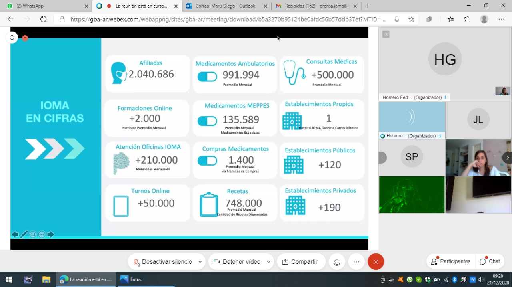Open File Explorer from taskbar

pyautogui.click(x=46, y=279)
